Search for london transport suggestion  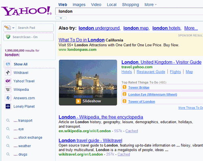[x=23, y=120]
